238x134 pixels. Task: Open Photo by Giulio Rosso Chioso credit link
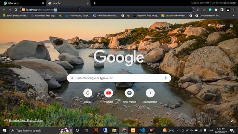point(26,120)
